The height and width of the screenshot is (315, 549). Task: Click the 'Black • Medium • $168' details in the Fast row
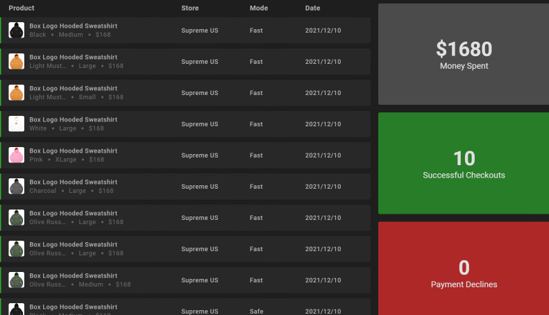point(70,35)
